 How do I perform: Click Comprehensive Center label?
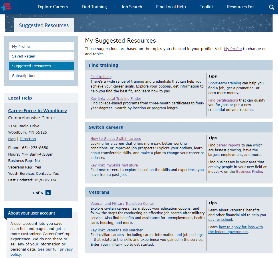tap(31, 118)
